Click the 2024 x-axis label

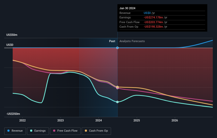(99, 121)
